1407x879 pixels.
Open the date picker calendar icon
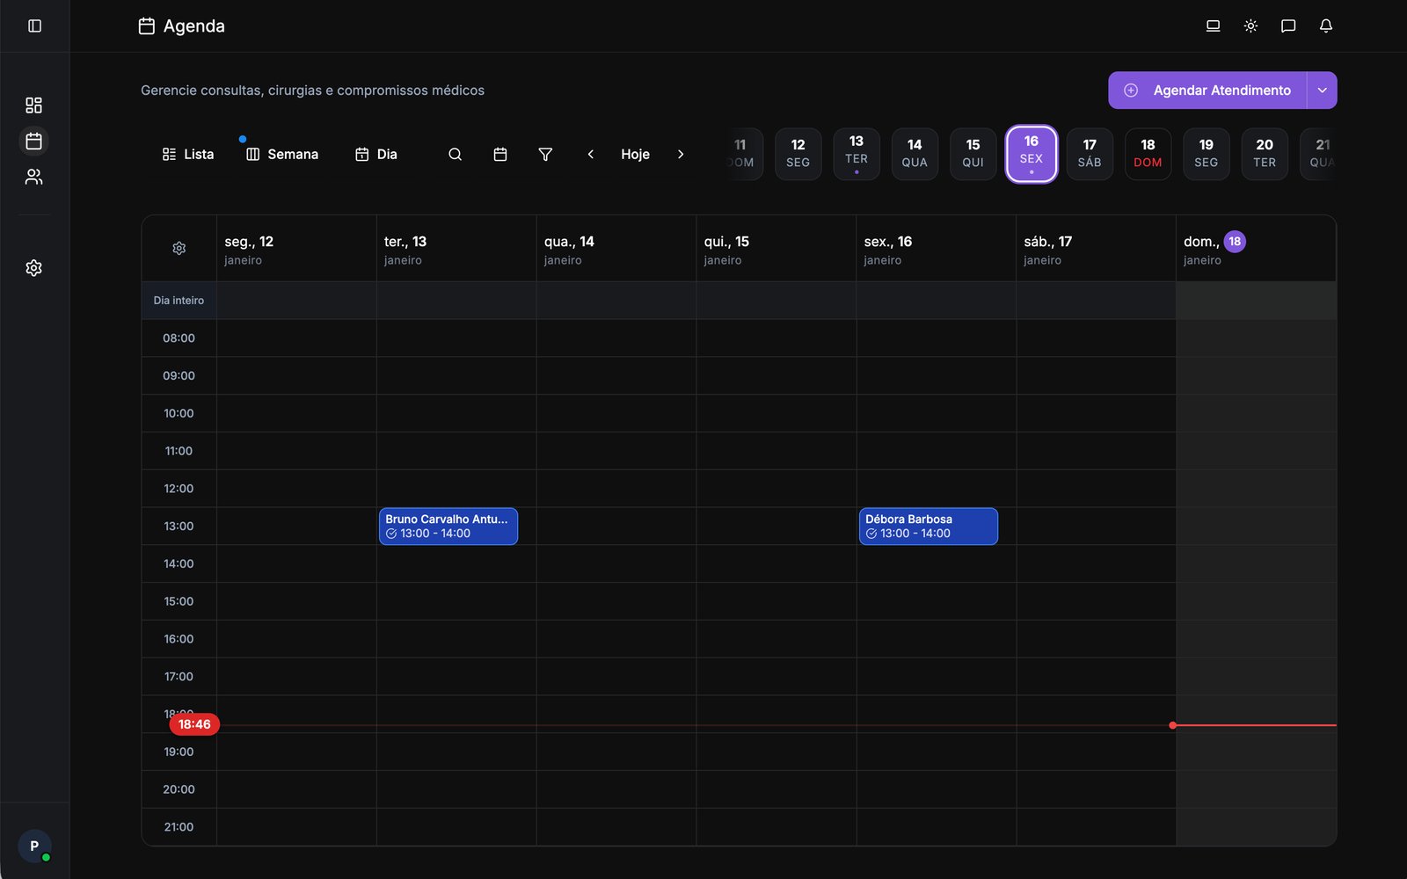[500, 154]
